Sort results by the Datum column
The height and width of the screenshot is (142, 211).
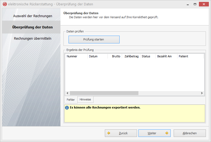98,56
